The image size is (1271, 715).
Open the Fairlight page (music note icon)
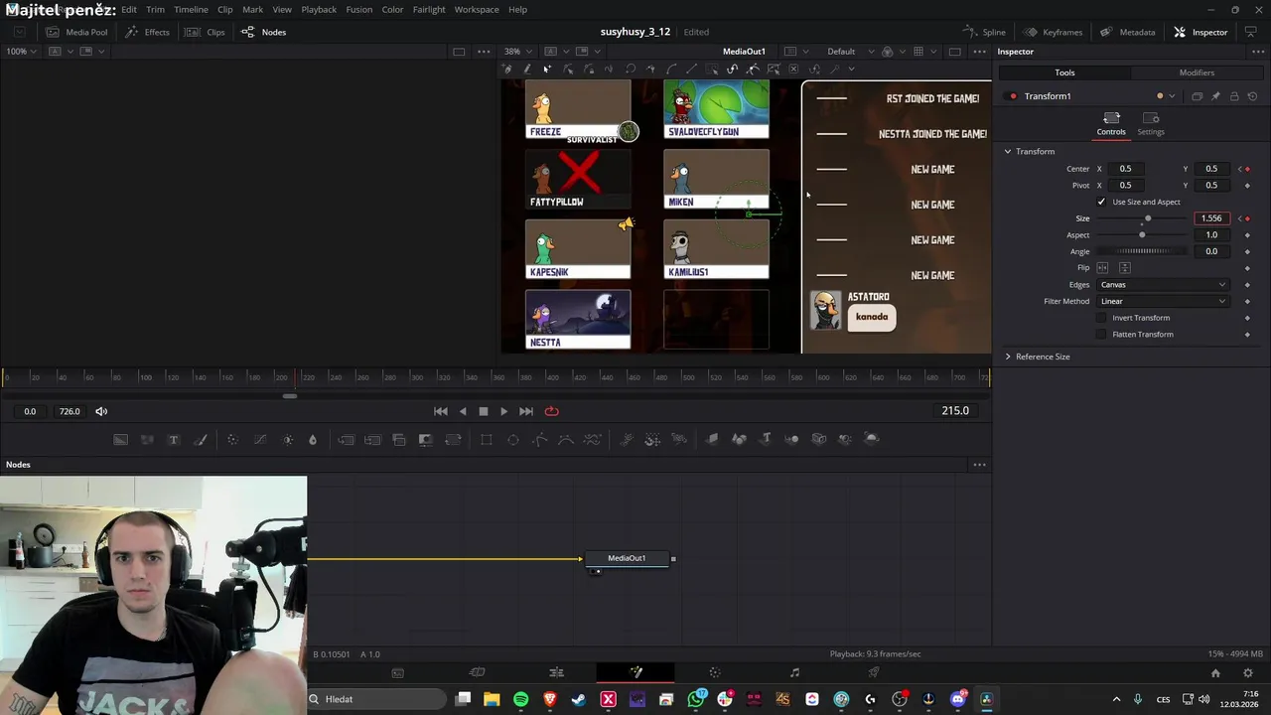[794, 672]
